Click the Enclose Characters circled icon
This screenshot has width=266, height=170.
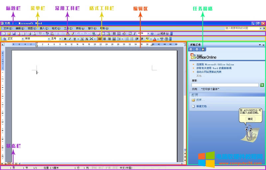pyautogui.click(x=167, y=39)
